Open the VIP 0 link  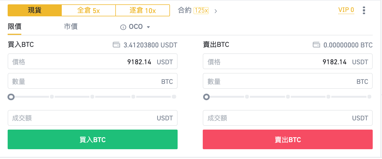pyautogui.click(x=346, y=10)
